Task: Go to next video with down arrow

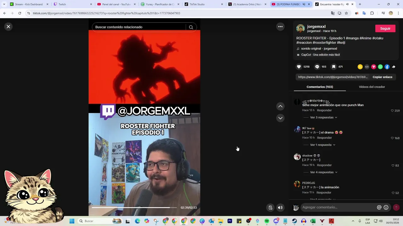Action: point(280,118)
